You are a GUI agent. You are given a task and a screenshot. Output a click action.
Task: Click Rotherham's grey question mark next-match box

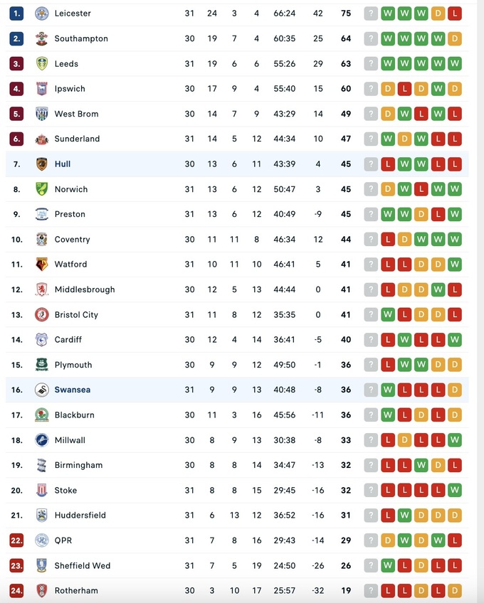pyautogui.click(x=370, y=591)
